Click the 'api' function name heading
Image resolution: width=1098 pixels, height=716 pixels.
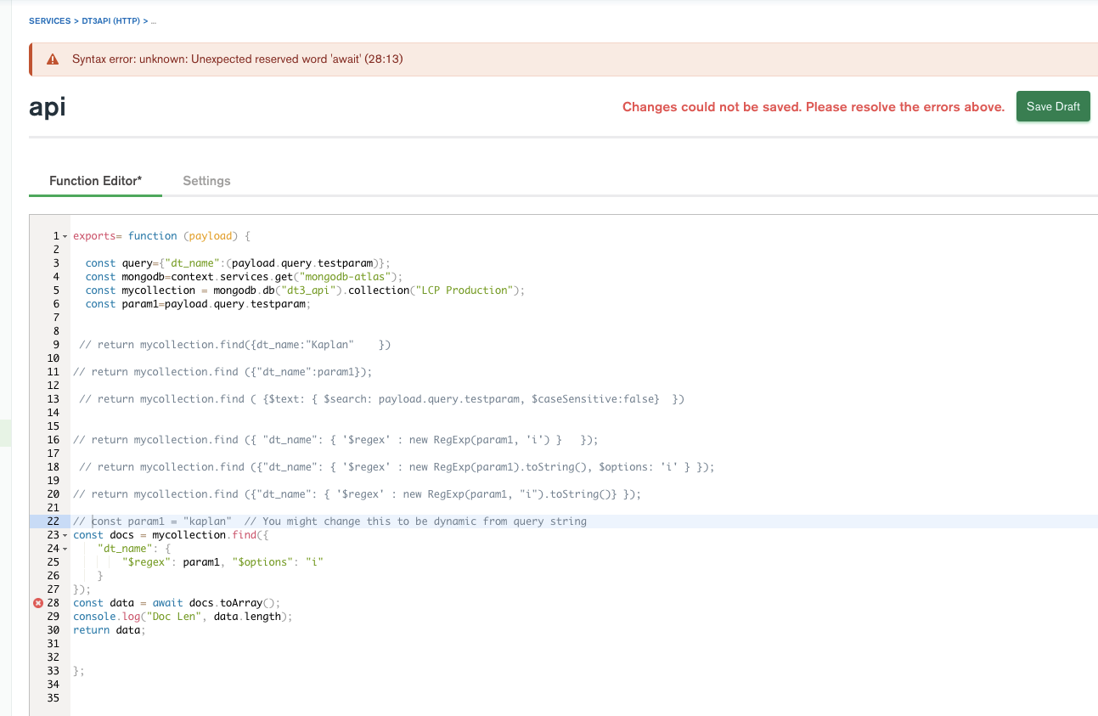click(x=47, y=107)
